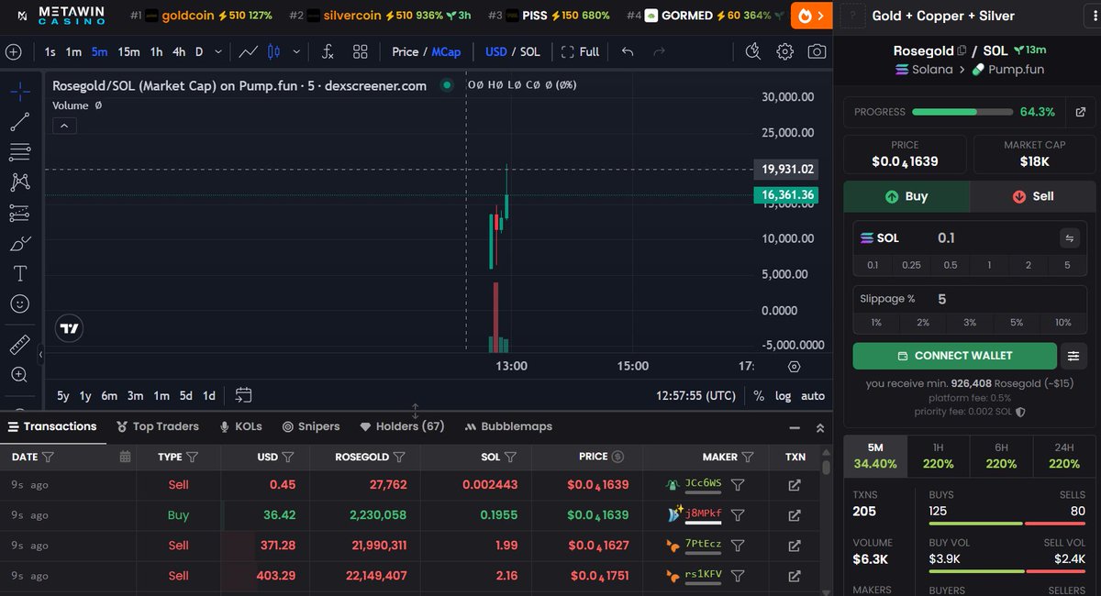Open the Fibonacci retracement tool
1101x596 pixels.
[19, 152]
